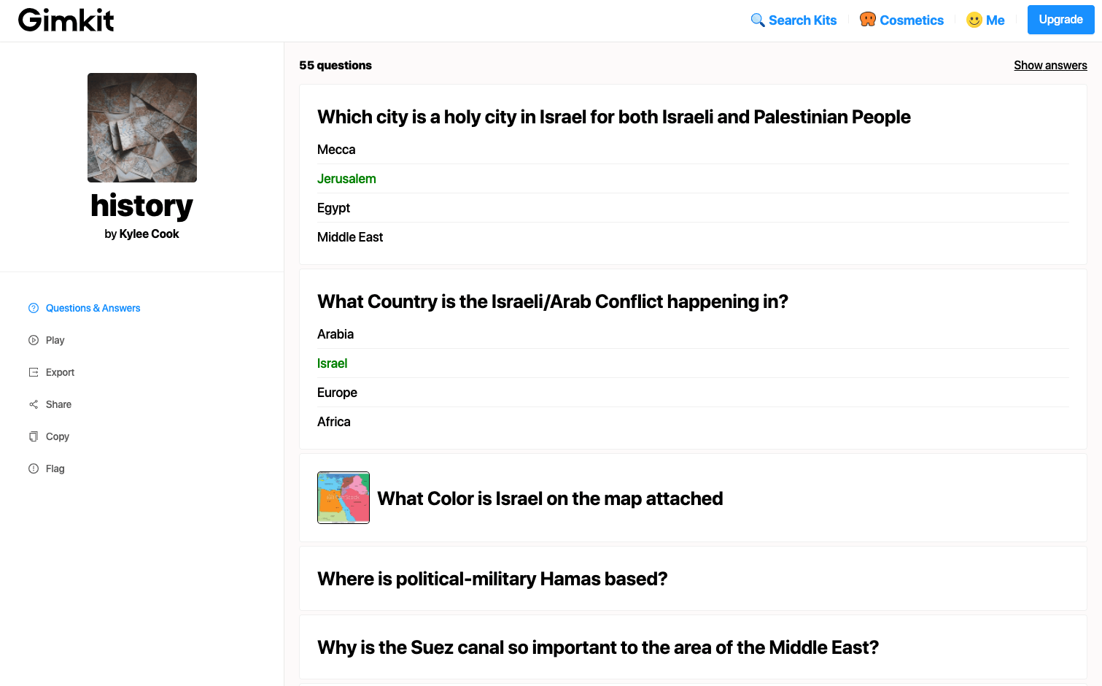Click the Search Kits magnifier icon
This screenshot has height=686, width=1102.
pyautogui.click(x=758, y=20)
